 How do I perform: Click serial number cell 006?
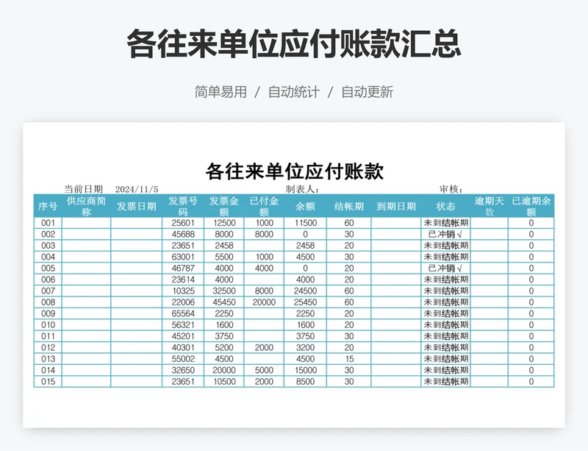point(48,280)
